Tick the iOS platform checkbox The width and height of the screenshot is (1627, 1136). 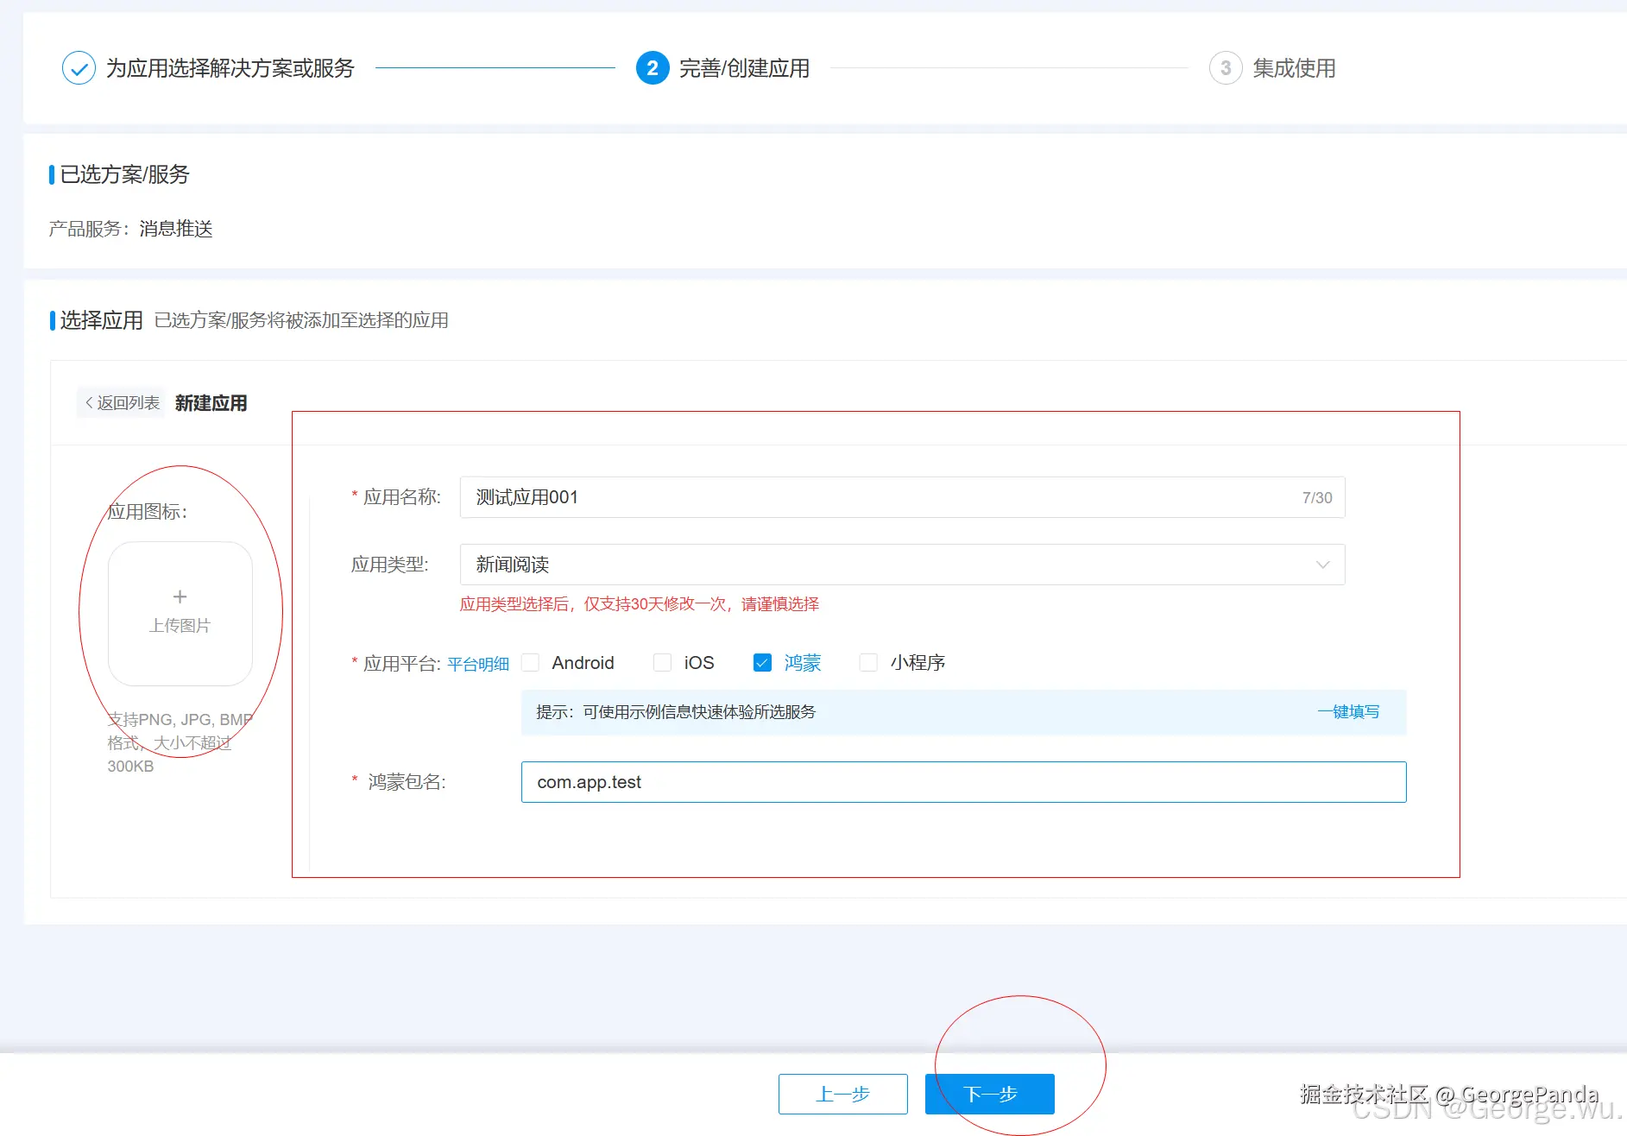[x=663, y=663]
